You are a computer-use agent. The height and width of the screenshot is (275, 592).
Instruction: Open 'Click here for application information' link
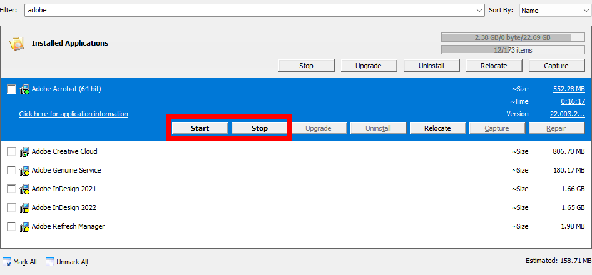pyautogui.click(x=74, y=114)
